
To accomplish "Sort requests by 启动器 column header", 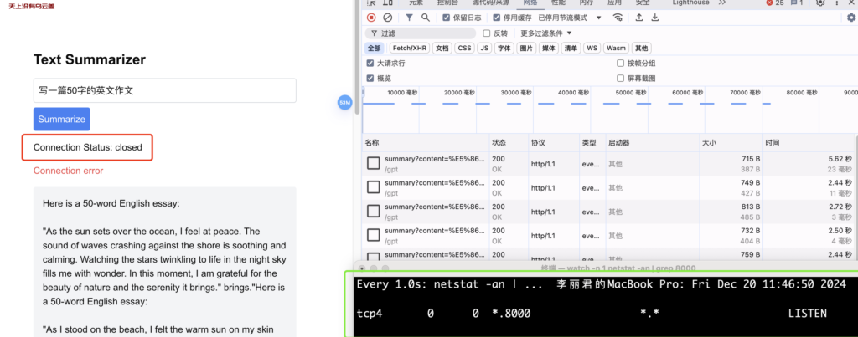I will (x=652, y=143).
